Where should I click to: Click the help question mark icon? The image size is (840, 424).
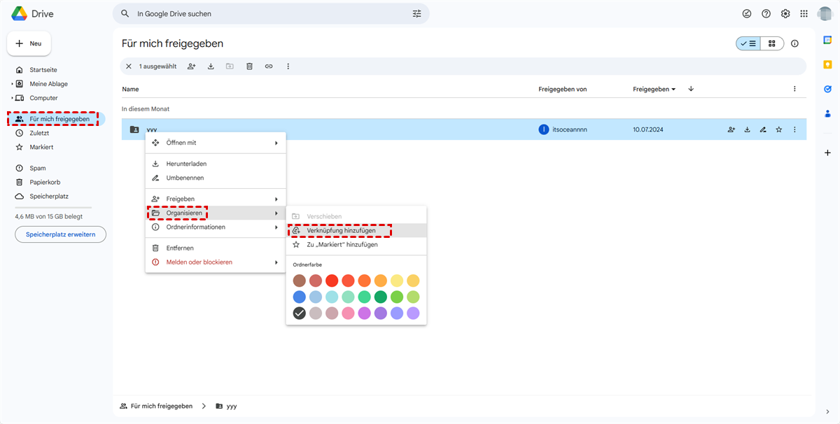[766, 14]
